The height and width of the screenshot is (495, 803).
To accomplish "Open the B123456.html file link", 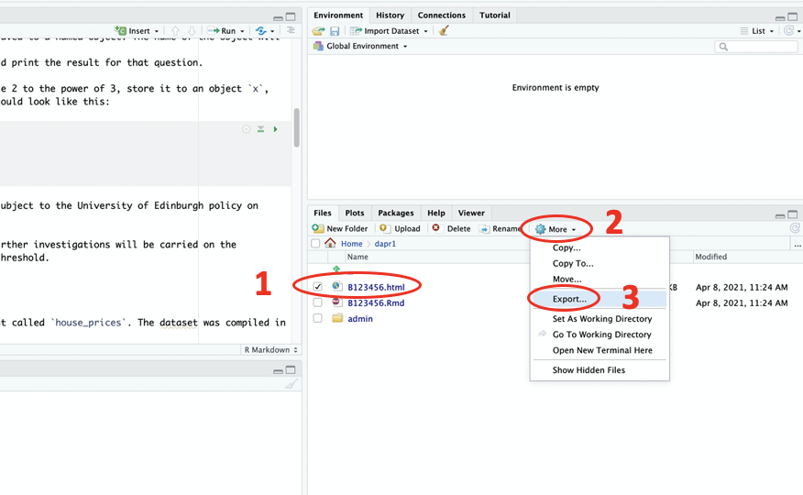I will click(x=376, y=287).
